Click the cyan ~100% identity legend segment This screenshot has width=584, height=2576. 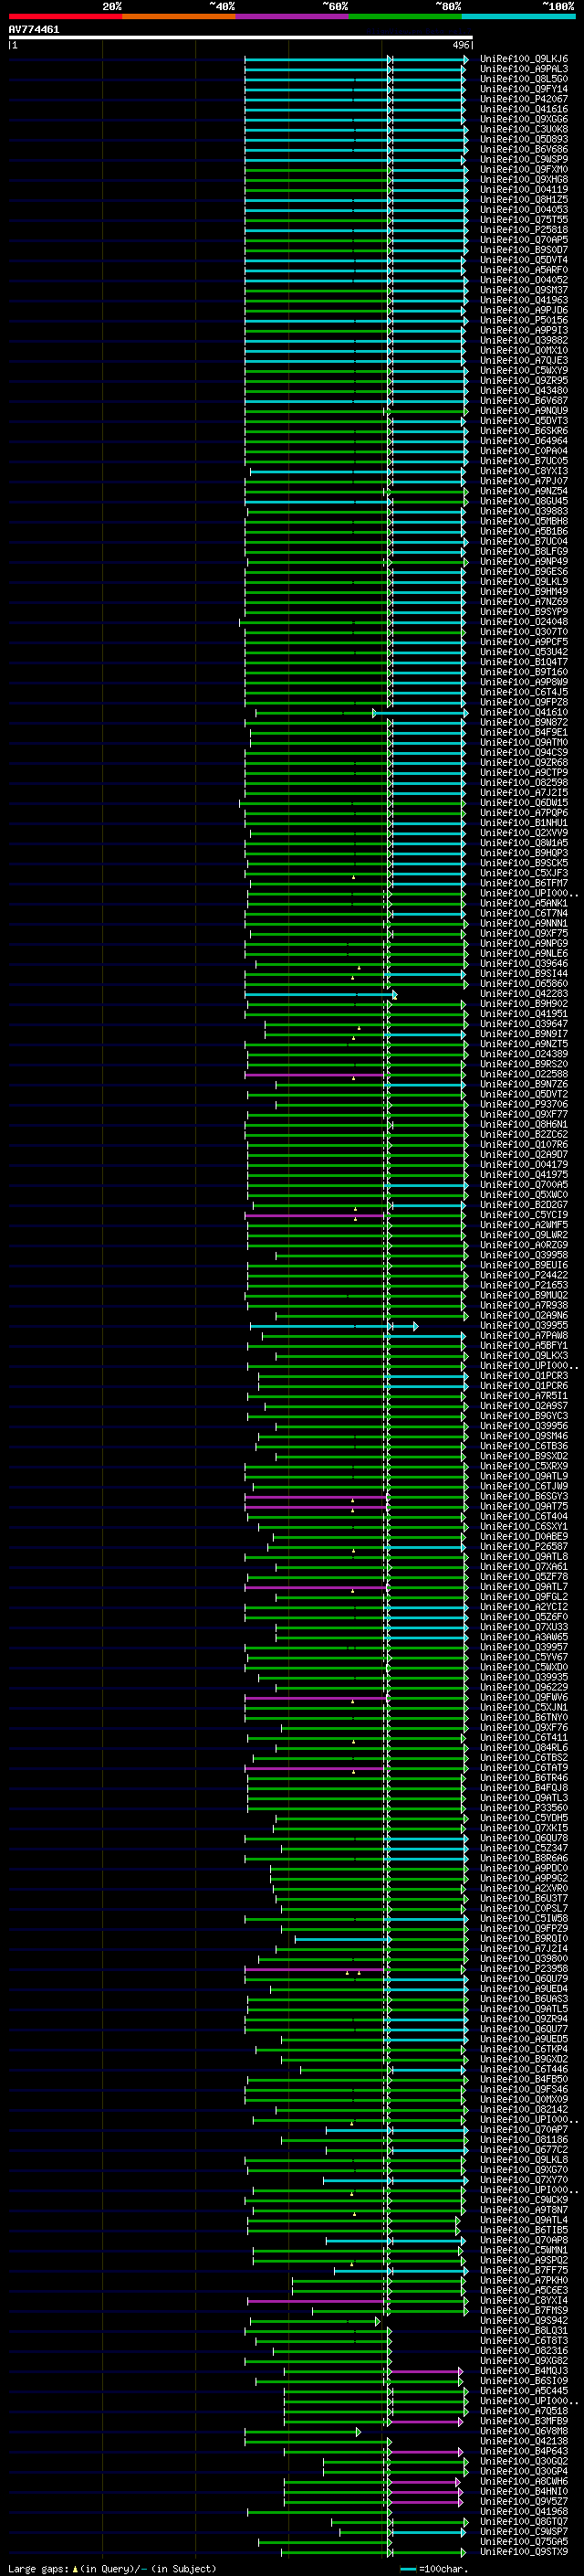518,16
